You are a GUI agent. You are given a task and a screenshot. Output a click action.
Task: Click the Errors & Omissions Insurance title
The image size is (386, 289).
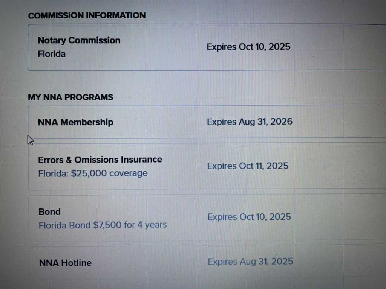[x=100, y=160]
